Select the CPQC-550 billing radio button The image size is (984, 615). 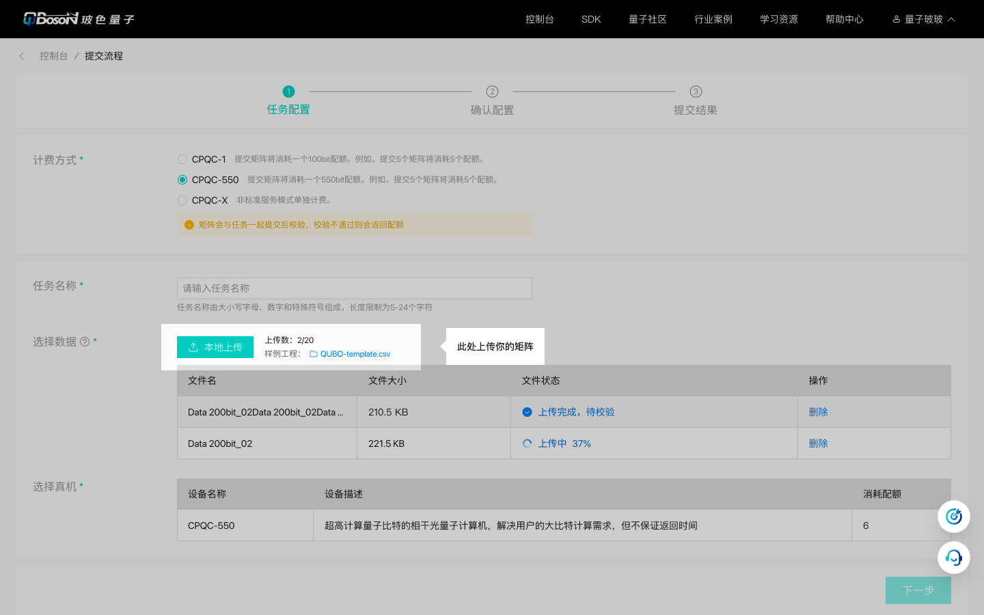click(x=182, y=180)
